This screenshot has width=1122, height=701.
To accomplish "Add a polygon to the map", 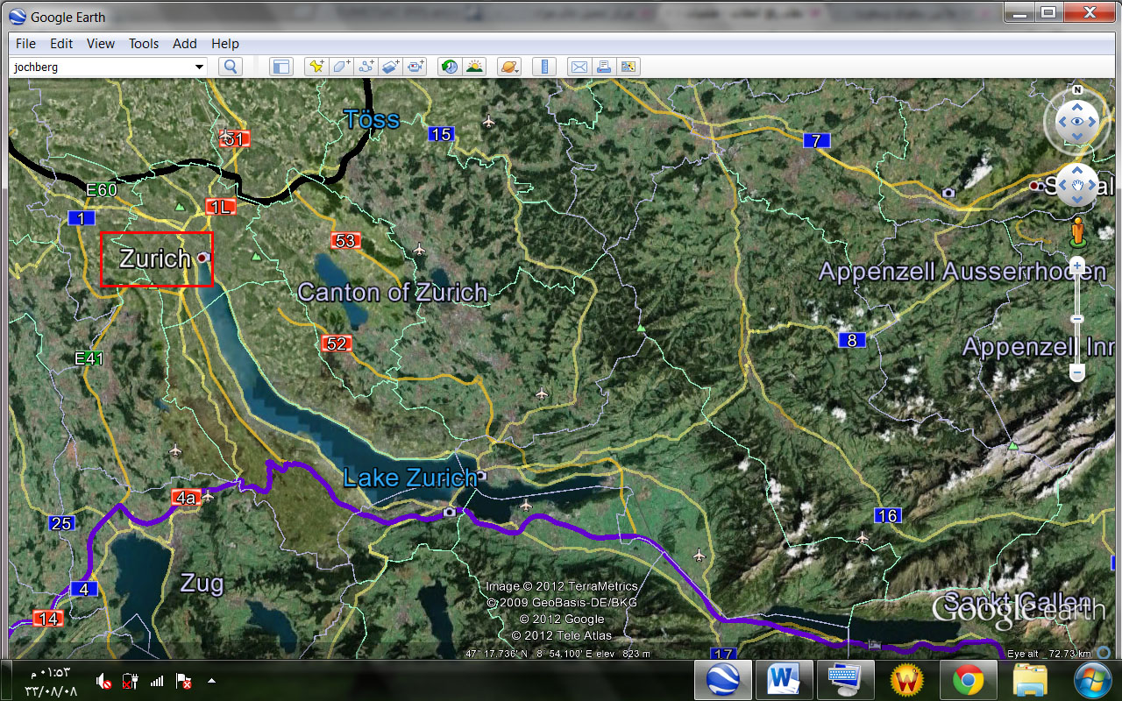I will point(341,67).
